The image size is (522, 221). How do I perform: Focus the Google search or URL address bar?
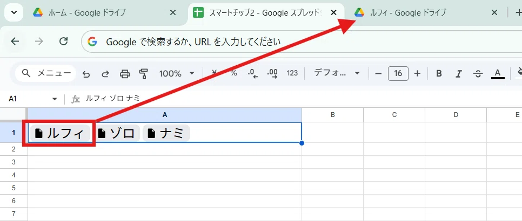[x=302, y=42]
